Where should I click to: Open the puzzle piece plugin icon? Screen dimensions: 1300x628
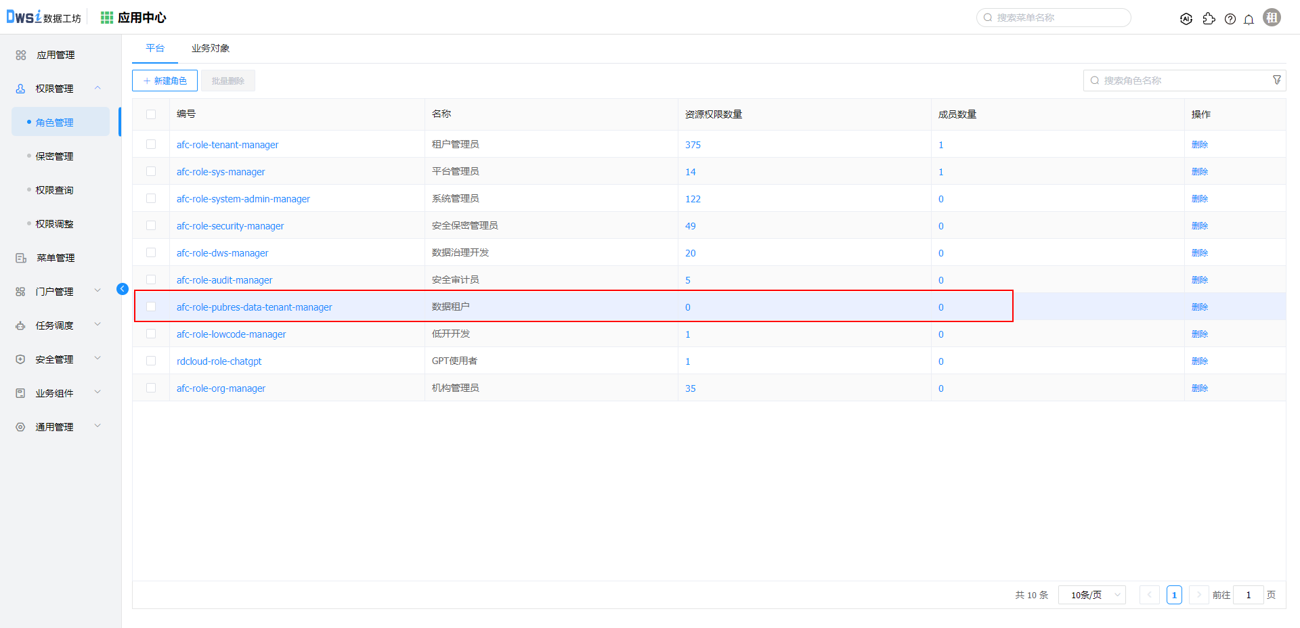click(x=1209, y=19)
